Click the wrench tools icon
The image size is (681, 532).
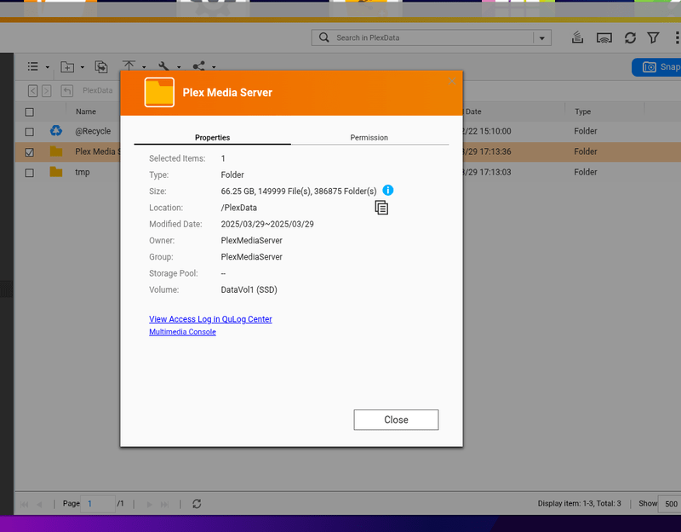tap(163, 66)
